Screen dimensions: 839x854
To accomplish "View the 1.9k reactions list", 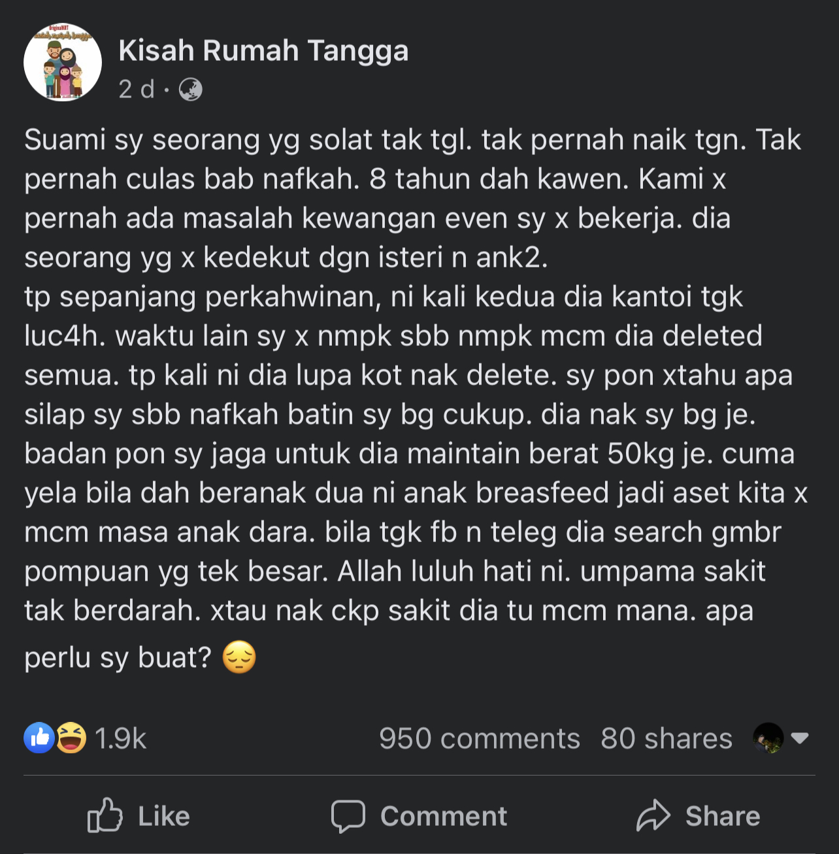I will coord(120,738).
